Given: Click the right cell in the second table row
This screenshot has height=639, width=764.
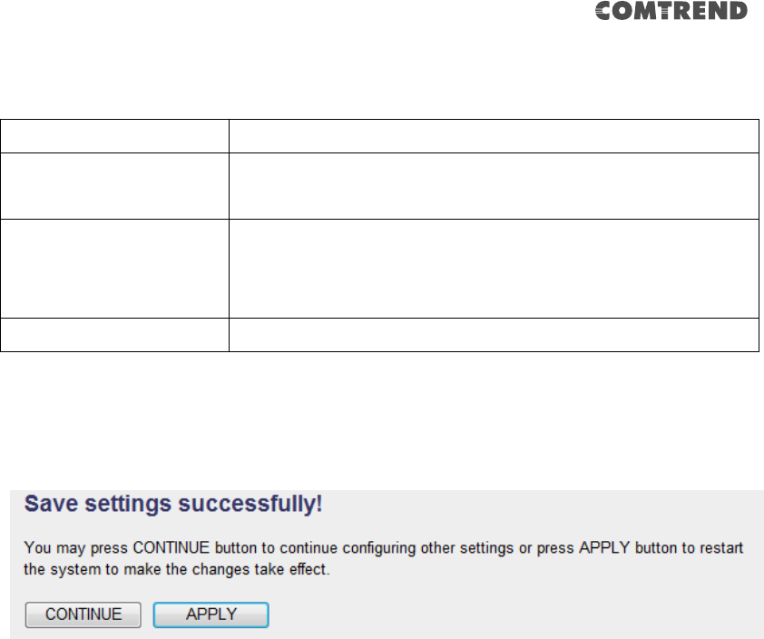Looking at the screenshot, I should [x=494, y=186].
